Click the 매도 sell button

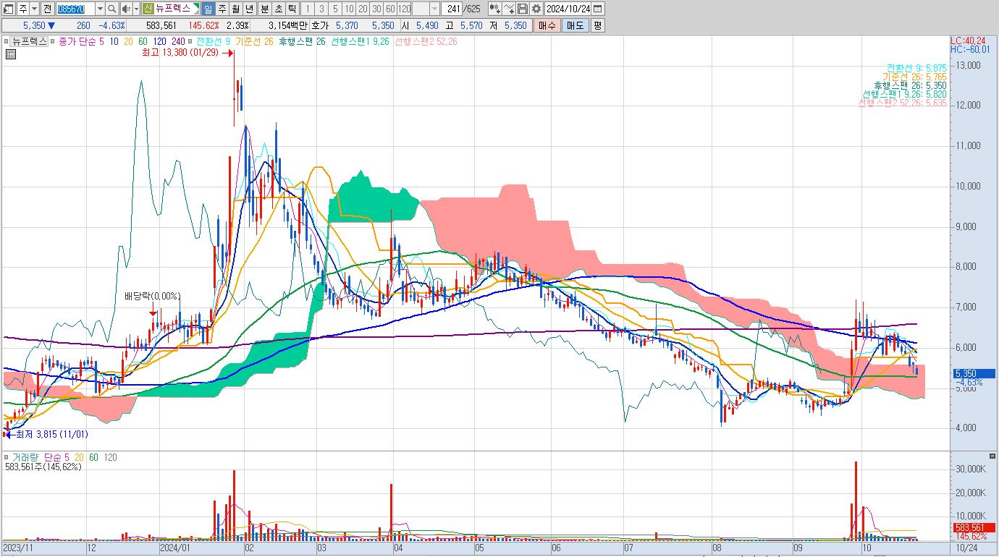[x=576, y=25]
